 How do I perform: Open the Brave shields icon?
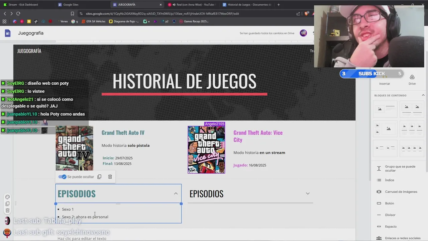point(306,14)
